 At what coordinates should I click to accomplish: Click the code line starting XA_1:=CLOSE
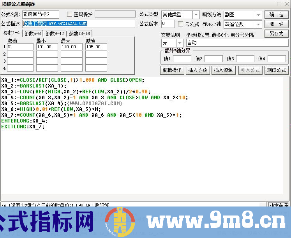pos(73,80)
